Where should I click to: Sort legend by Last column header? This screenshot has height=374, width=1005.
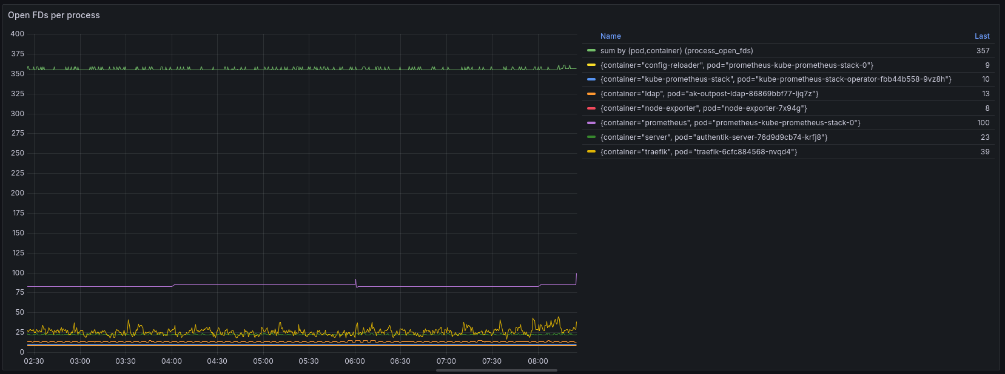point(982,36)
